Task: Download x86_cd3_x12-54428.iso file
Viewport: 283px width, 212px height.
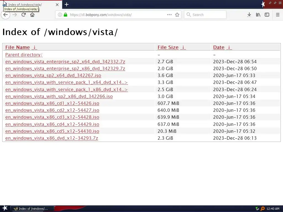Action: coord(52,117)
